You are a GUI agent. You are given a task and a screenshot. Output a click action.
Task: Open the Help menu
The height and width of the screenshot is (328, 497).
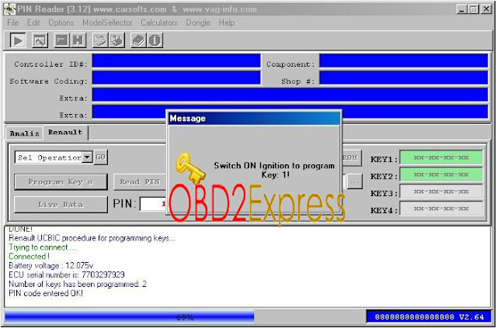[x=227, y=22]
